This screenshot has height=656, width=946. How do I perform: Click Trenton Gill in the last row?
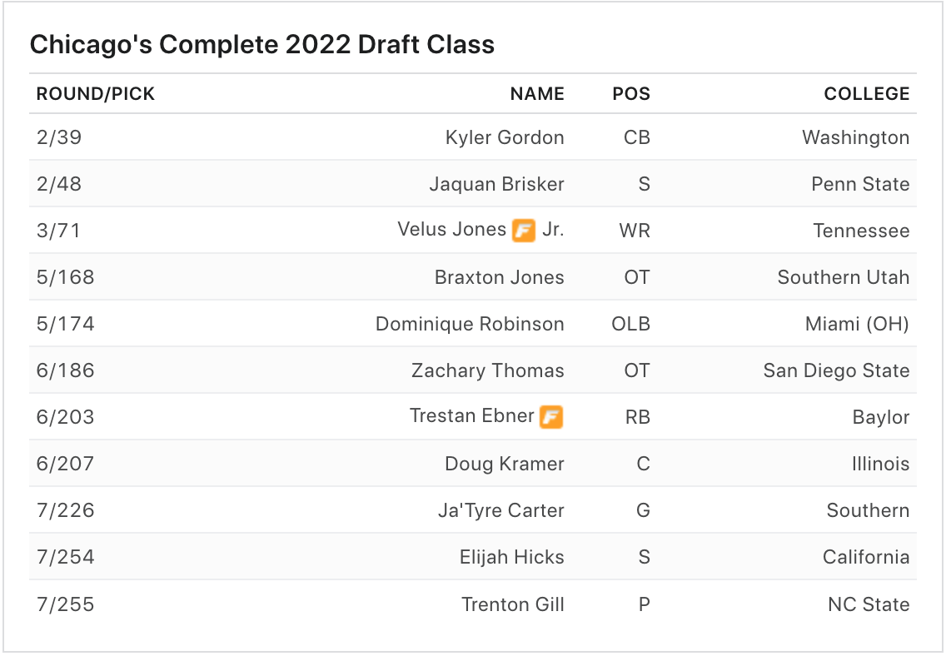[512, 604]
